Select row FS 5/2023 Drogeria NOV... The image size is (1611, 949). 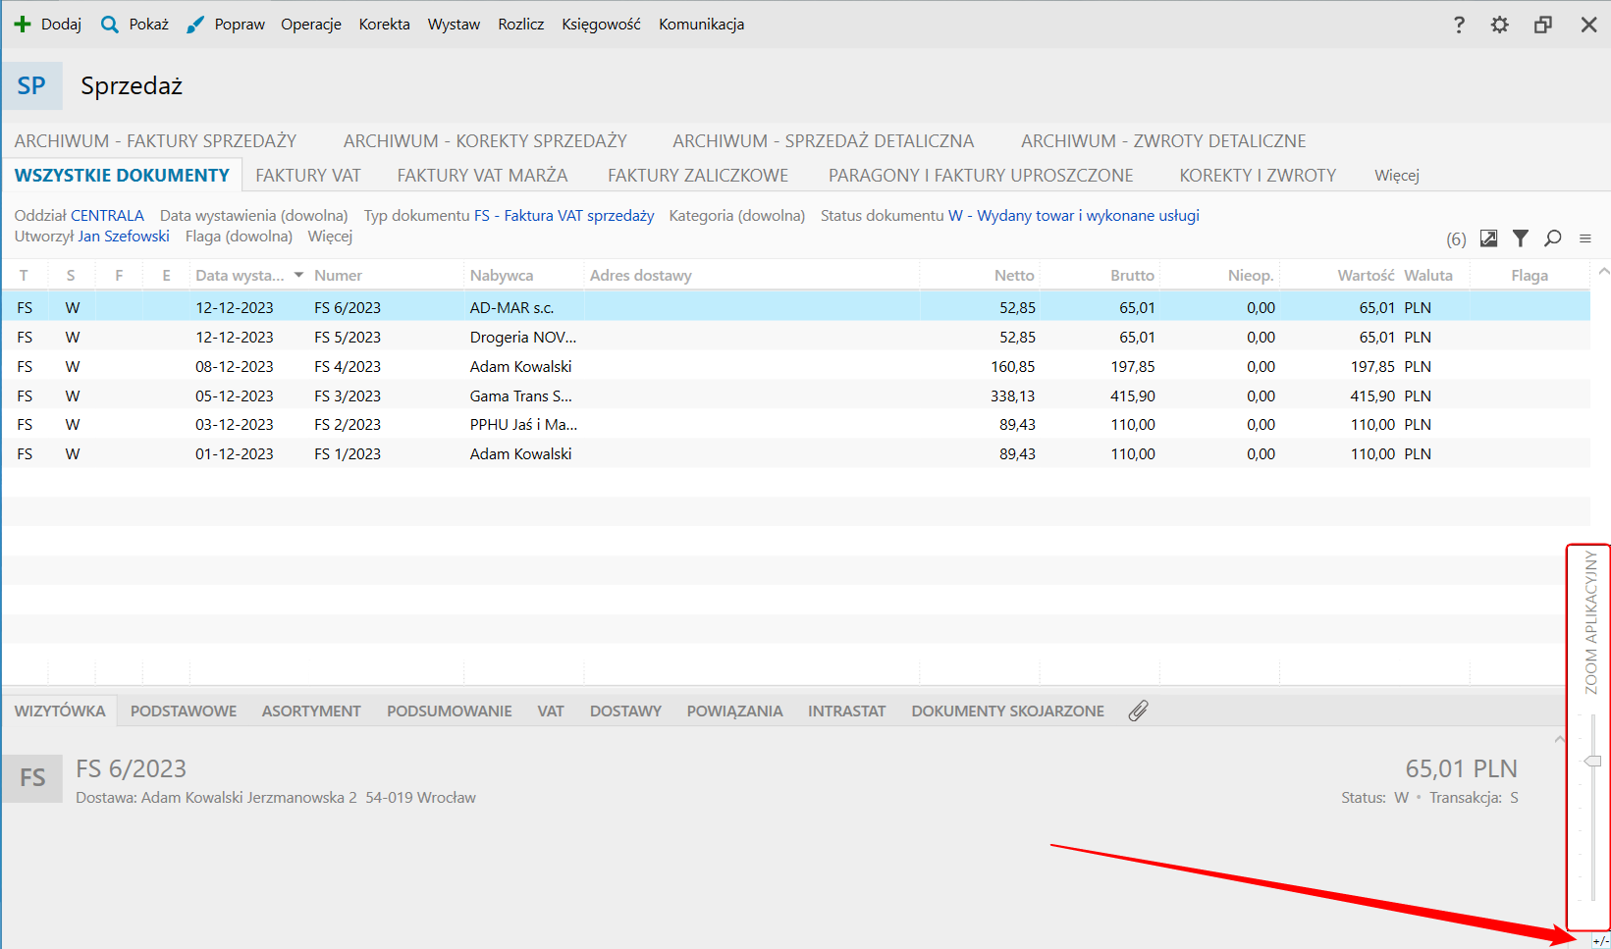tap(795, 337)
